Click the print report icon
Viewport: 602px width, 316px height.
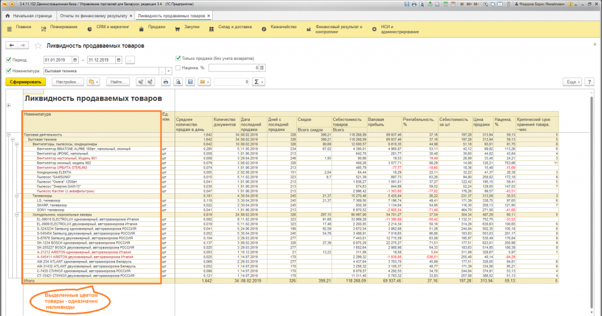(166, 82)
